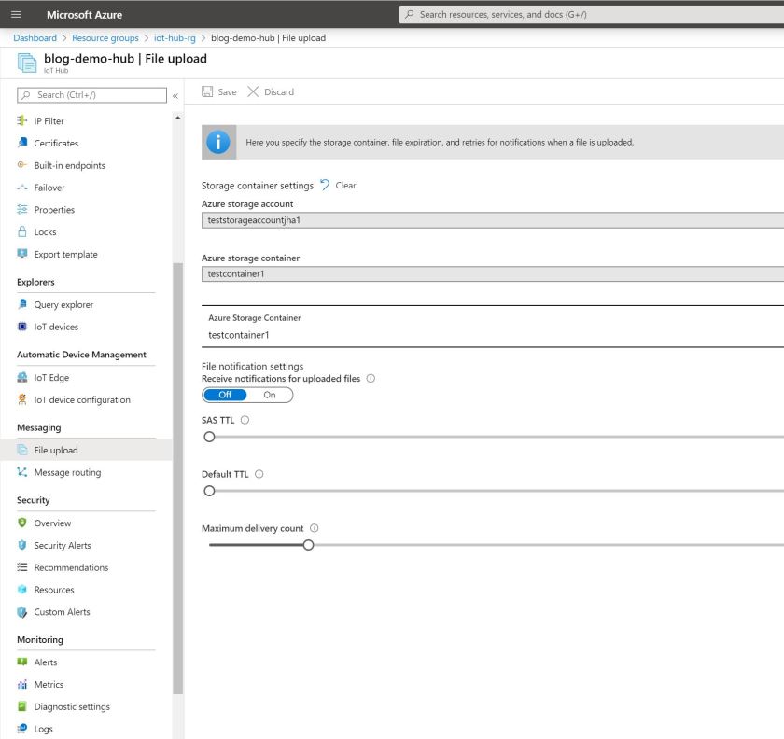Click the Certificates icon in sidebar
Image resolution: width=784 pixels, height=739 pixels.
click(x=22, y=143)
